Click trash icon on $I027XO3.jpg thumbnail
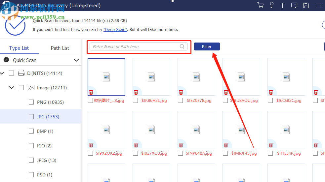The height and width of the screenshot is (182, 325). pyautogui.click(x=136, y=145)
